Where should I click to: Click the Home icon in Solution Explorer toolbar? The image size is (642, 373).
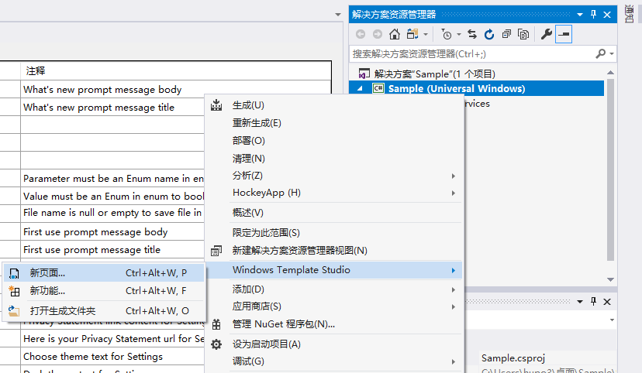(x=395, y=34)
